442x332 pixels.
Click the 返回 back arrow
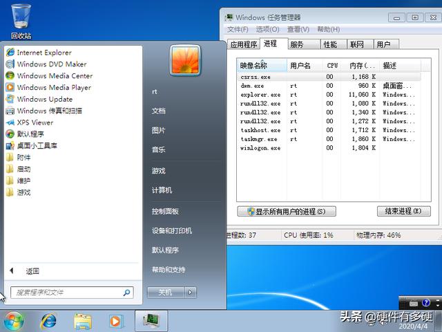point(12,270)
